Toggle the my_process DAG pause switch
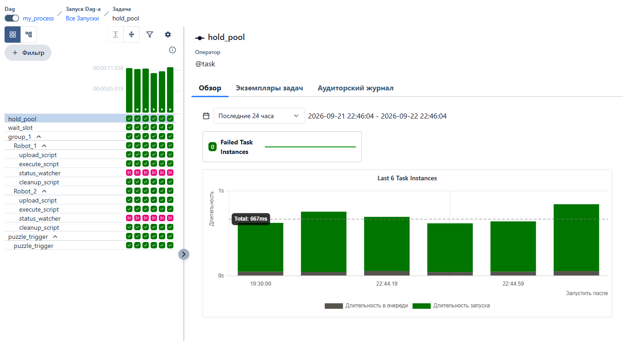Viewport: 623px width, 341px height. [12, 18]
